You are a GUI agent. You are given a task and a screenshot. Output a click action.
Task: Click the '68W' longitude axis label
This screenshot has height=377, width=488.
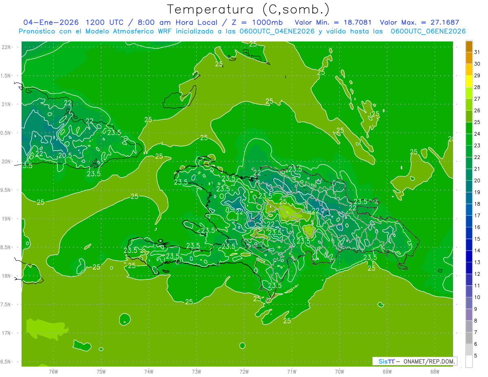coord(435,371)
